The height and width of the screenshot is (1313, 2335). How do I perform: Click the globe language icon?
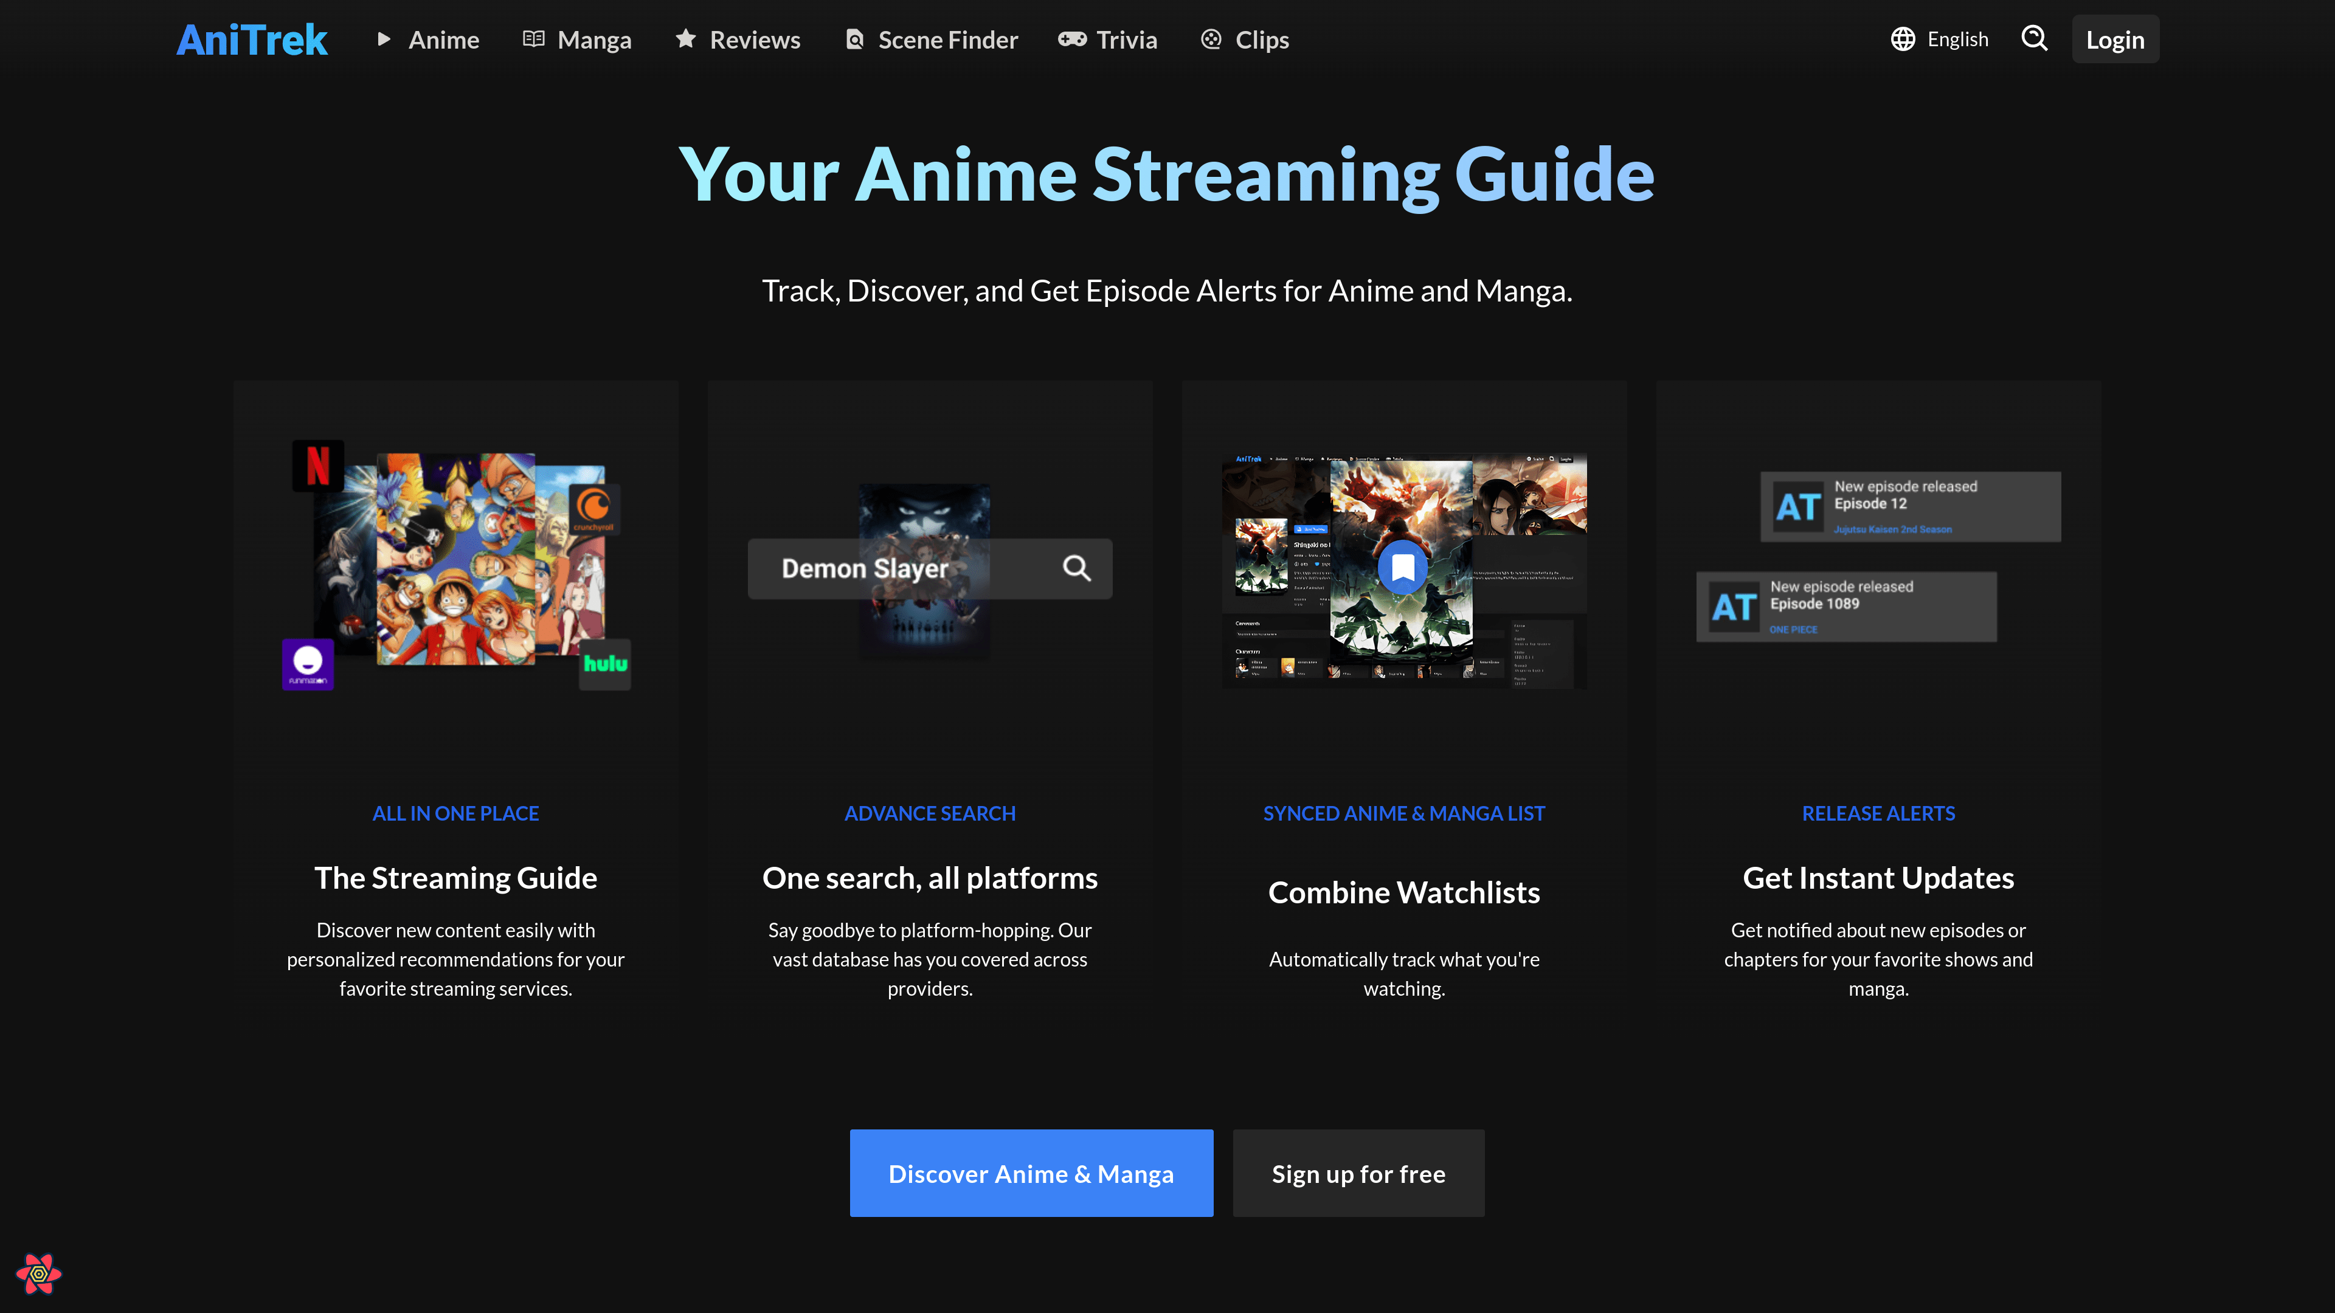1903,39
